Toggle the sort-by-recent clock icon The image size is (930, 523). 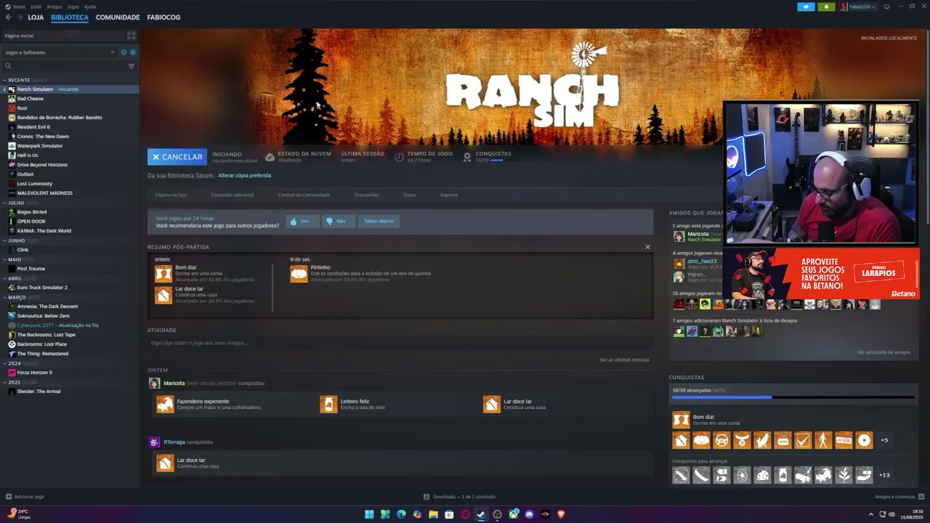coord(124,52)
